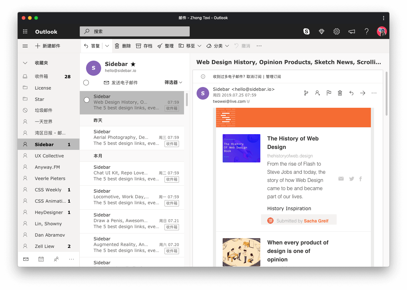This screenshot has height=290, width=407.
Task: Click the 答复 reply button
Action: (x=92, y=46)
